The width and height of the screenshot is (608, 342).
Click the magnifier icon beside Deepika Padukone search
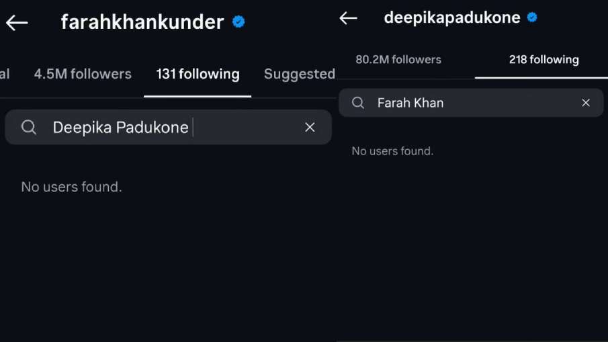click(x=29, y=127)
